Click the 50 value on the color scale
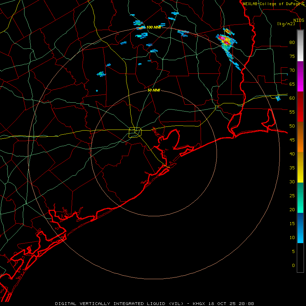Screen dimensions: 306x306 click(x=292, y=126)
